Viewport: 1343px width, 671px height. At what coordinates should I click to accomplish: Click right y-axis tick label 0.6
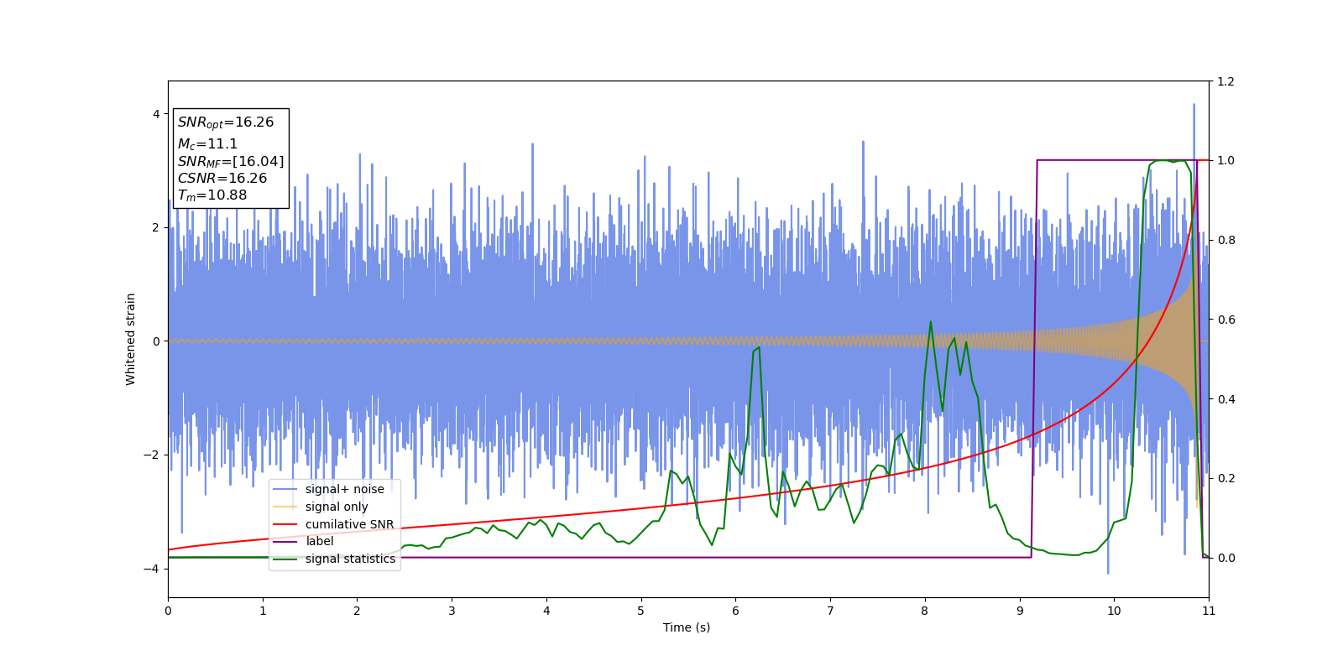point(1225,320)
